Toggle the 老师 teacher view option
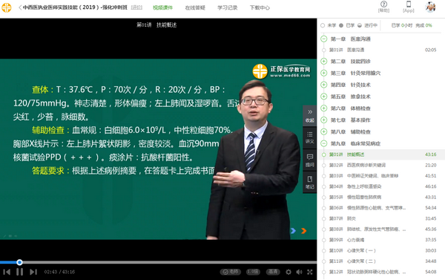 click(231, 272)
